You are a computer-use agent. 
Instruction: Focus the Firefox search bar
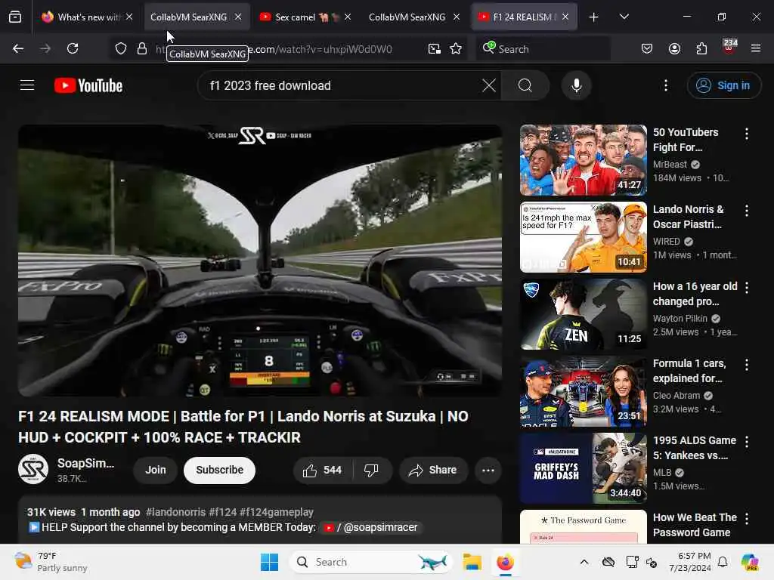click(x=543, y=49)
